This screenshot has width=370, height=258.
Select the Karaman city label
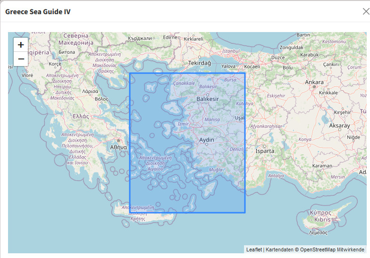pos(322,166)
